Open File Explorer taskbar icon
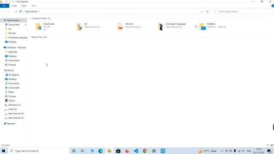 (x=110, y=151)
